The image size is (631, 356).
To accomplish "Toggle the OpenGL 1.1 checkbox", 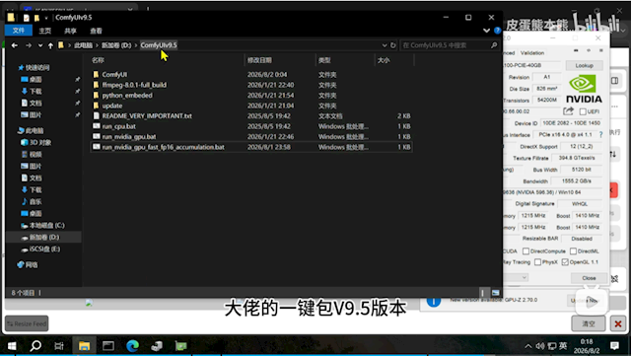I will click(565, 262).
